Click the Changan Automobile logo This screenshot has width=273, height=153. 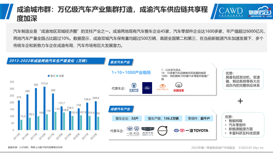[x=134, y=88]
